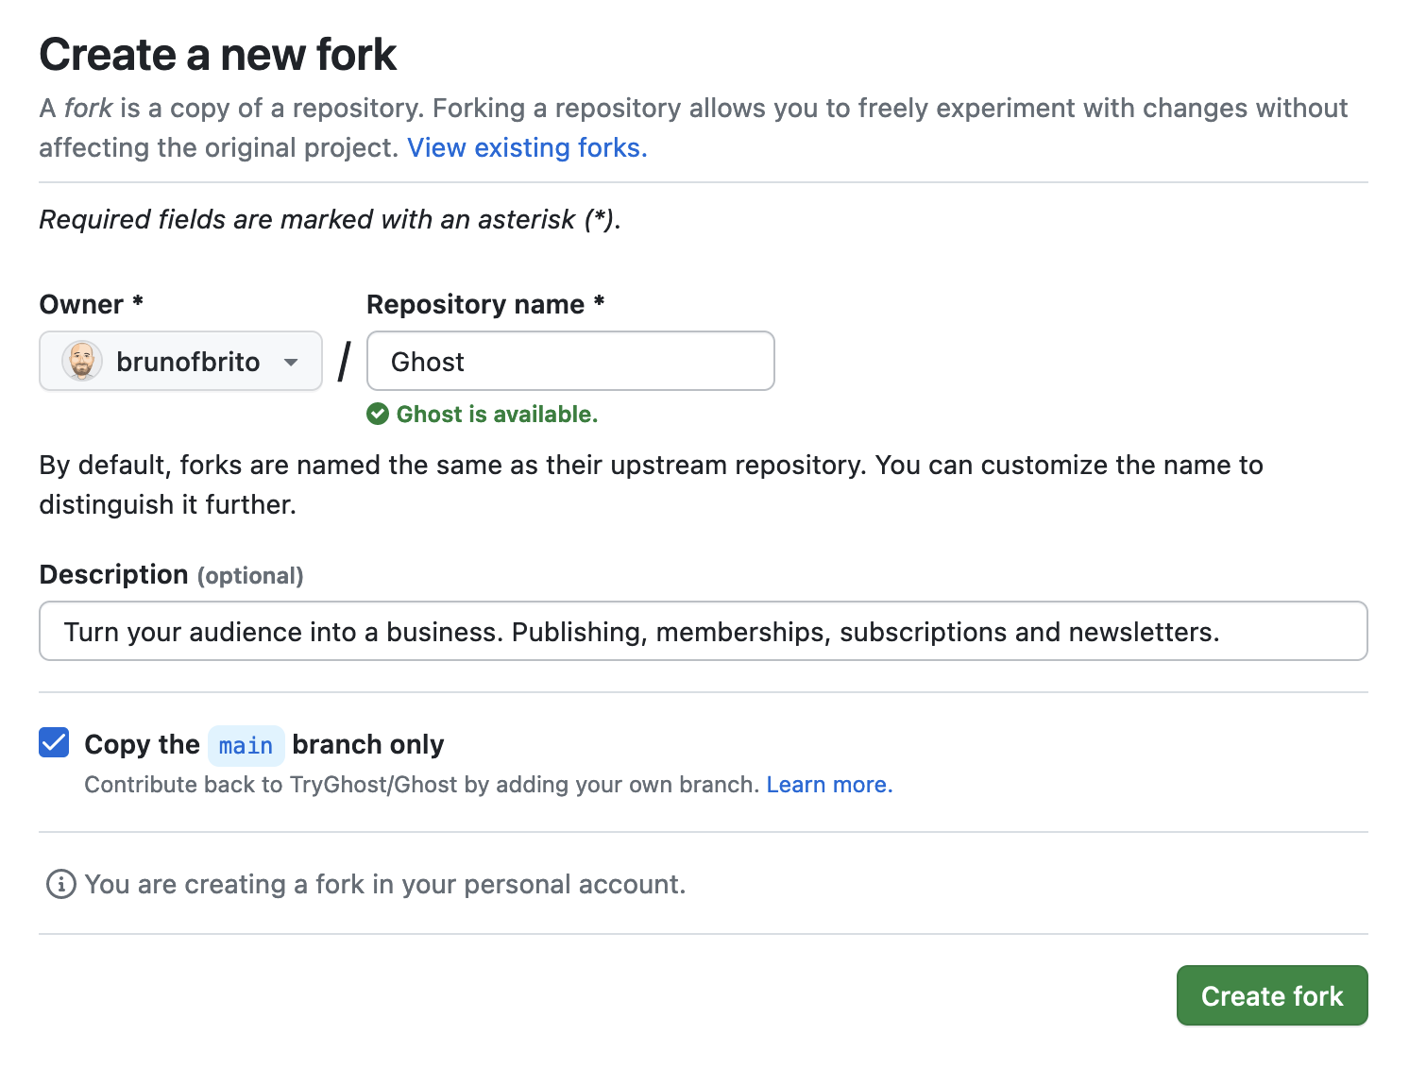This screenshot has height=1069, width=1409.
Task: Focus the Repository name field
Action: 570,361
